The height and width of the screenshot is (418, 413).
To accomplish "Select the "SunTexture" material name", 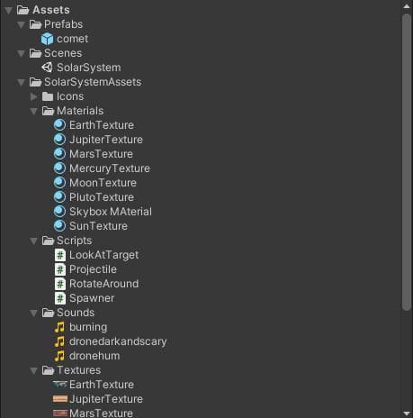I will 98,226.
